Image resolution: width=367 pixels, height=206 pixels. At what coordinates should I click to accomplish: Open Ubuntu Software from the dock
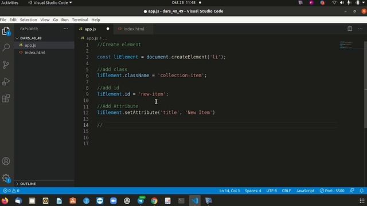tap(73, 201)
